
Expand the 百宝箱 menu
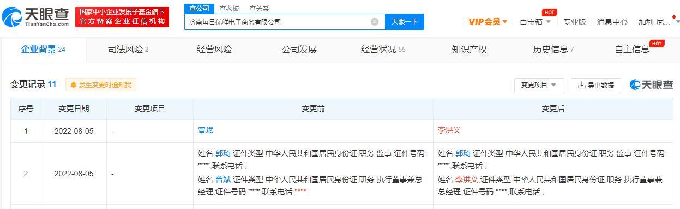(x=535, y=22)
